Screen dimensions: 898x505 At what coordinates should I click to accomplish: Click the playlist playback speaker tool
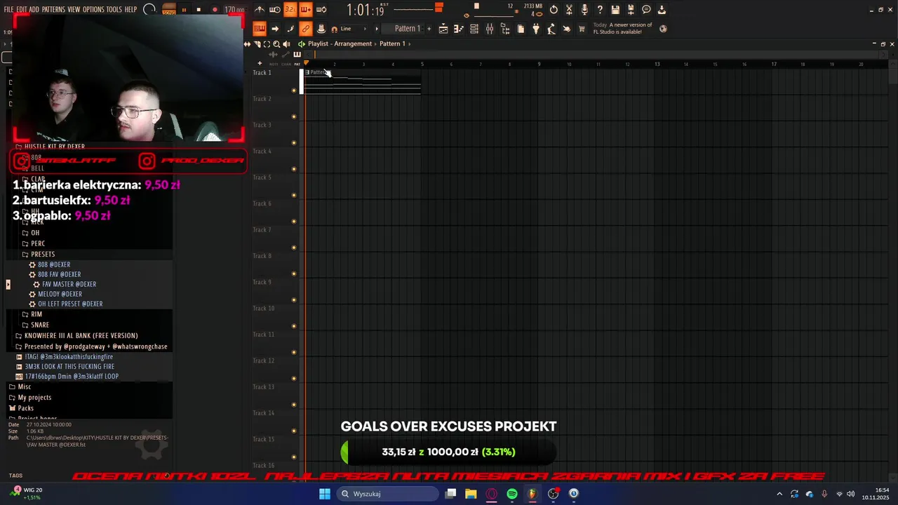[x=286, y=44]
